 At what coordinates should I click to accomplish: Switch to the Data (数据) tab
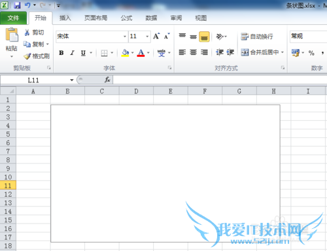point(151,18)
